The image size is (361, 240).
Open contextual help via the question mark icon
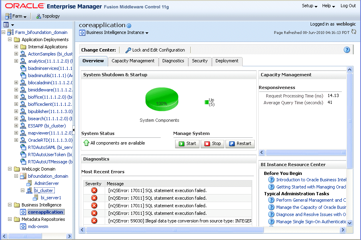pyautogui.click(x=347, y=50)
